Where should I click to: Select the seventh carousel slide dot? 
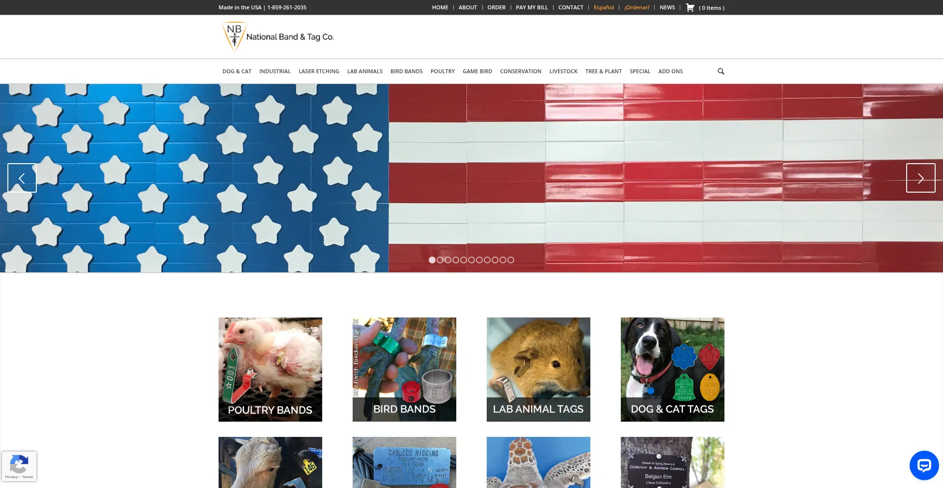[x=479, y=260]
